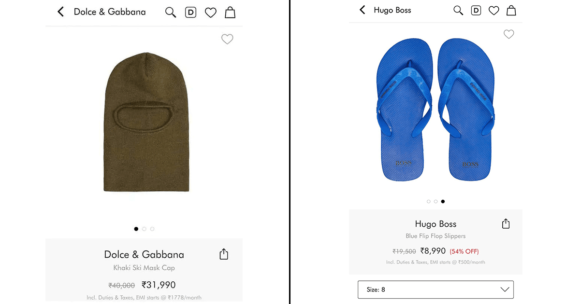Open search on the Hugo Boss page
Viewport: 580px width, 304px height.
point(458,10)
